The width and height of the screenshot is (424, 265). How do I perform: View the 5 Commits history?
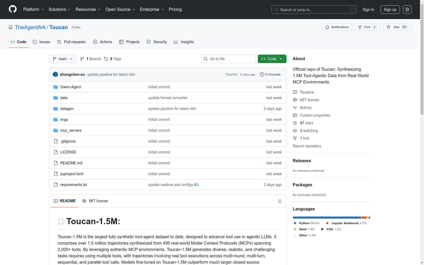pos(270,74)
